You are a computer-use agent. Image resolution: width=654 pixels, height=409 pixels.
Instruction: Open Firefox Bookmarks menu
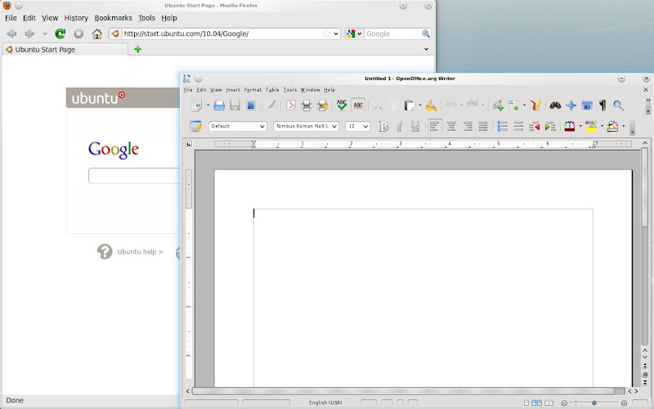point(113,18)
